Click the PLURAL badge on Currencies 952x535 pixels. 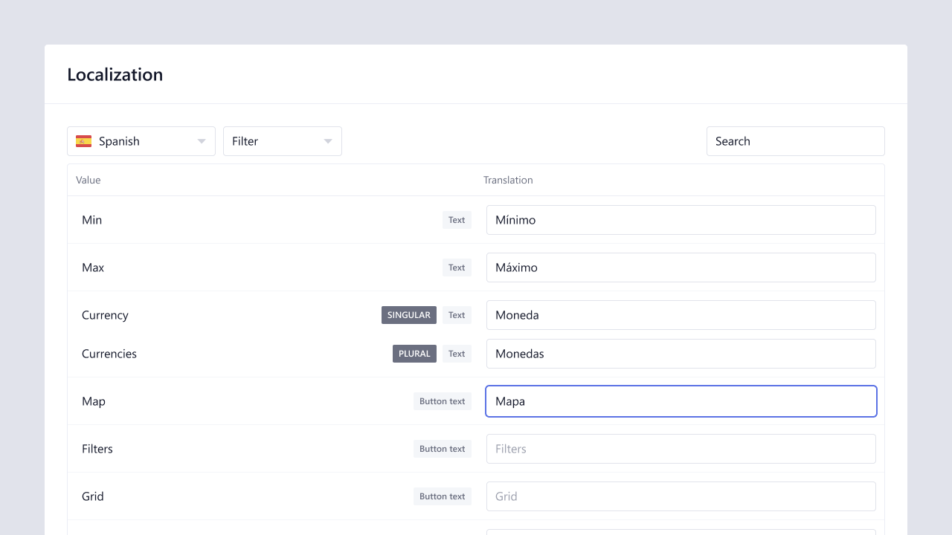414,354
